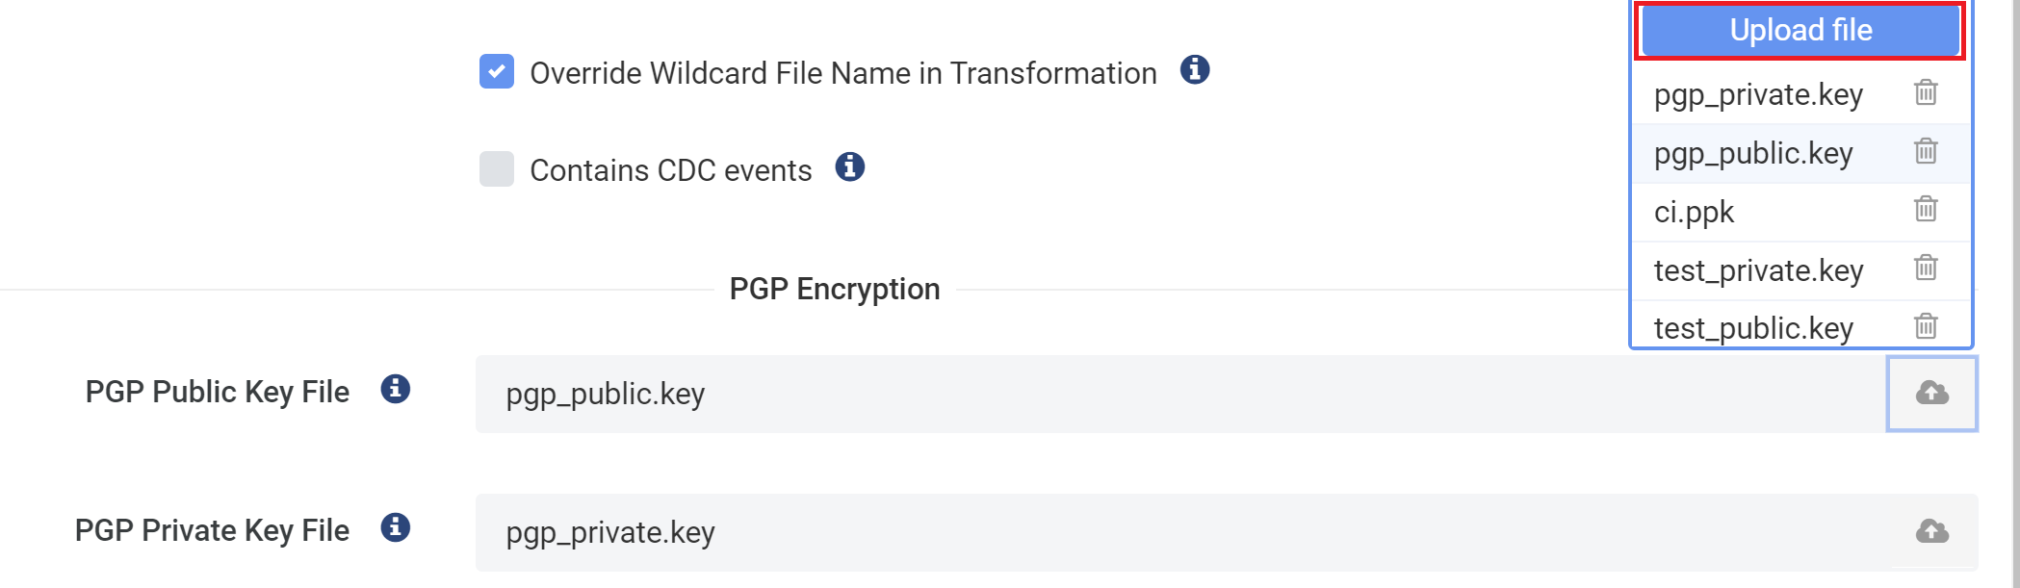
Task: Open info for PGP Private Key File
Action: point(394,527)
